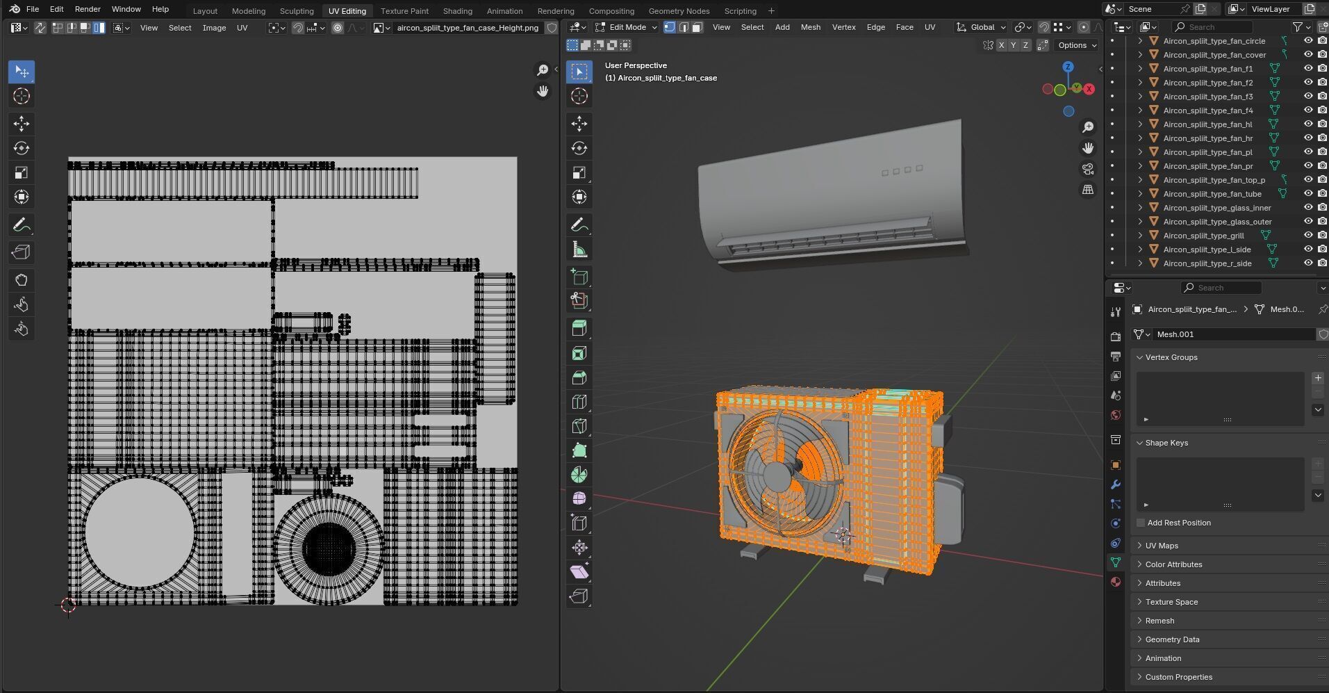Open the Window menu
1329x693 pixels.
126,9
